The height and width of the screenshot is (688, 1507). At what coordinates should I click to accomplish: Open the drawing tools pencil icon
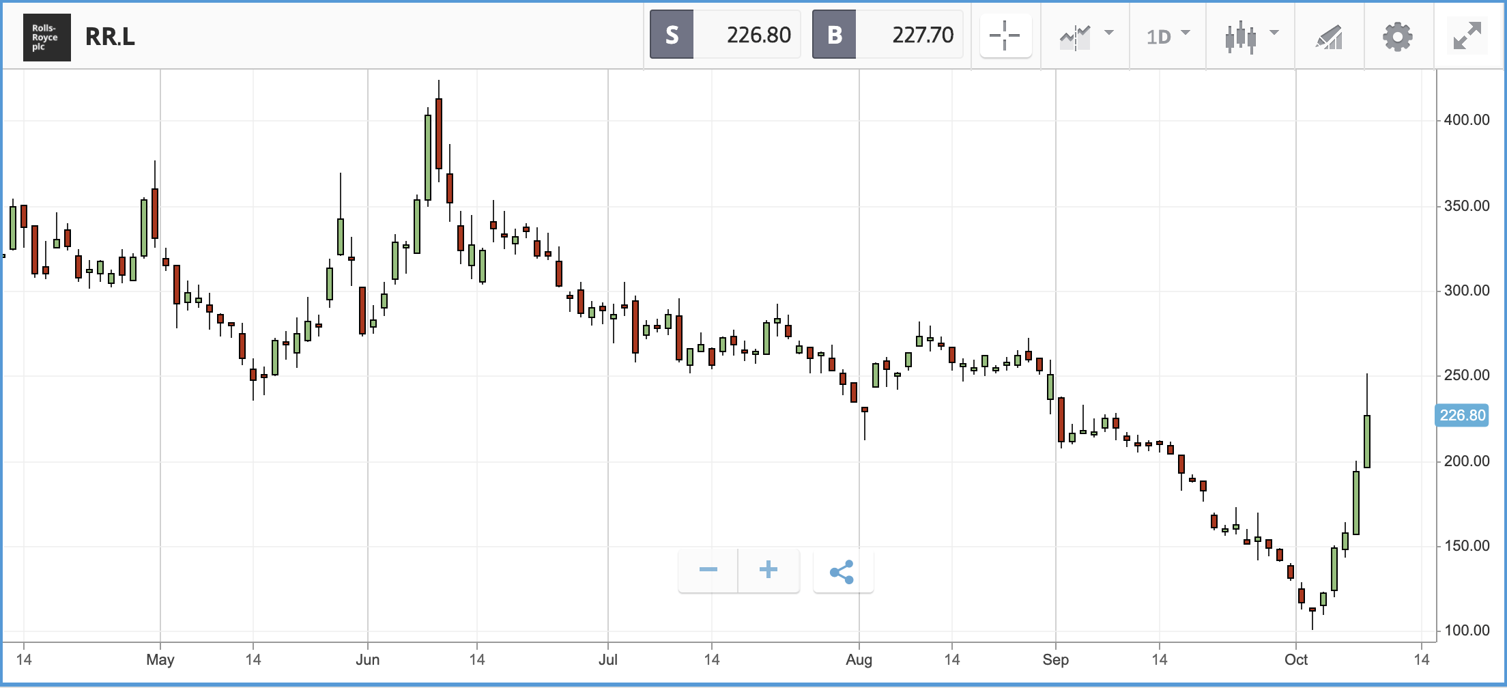(1329, 37)
